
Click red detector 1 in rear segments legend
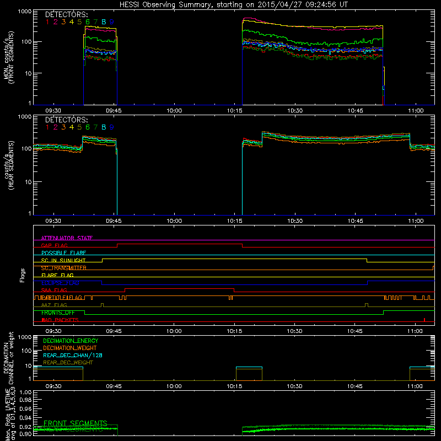(x=47, y=127)
